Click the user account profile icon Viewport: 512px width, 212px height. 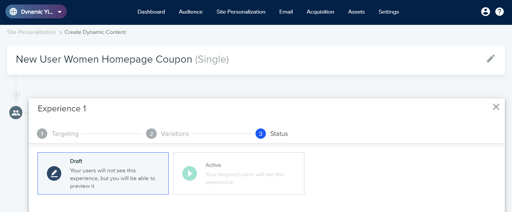(485, 12)
